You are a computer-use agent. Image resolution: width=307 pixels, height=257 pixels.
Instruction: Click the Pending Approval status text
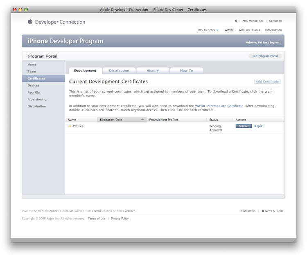click(216, 128)
